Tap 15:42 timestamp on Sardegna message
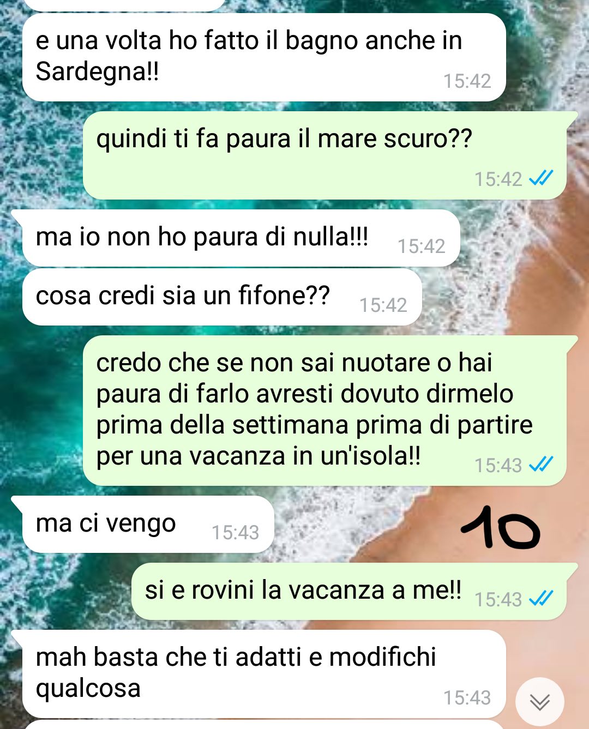Image resolution: width=589 pixels, height=729 pixels. pos(467,81)
